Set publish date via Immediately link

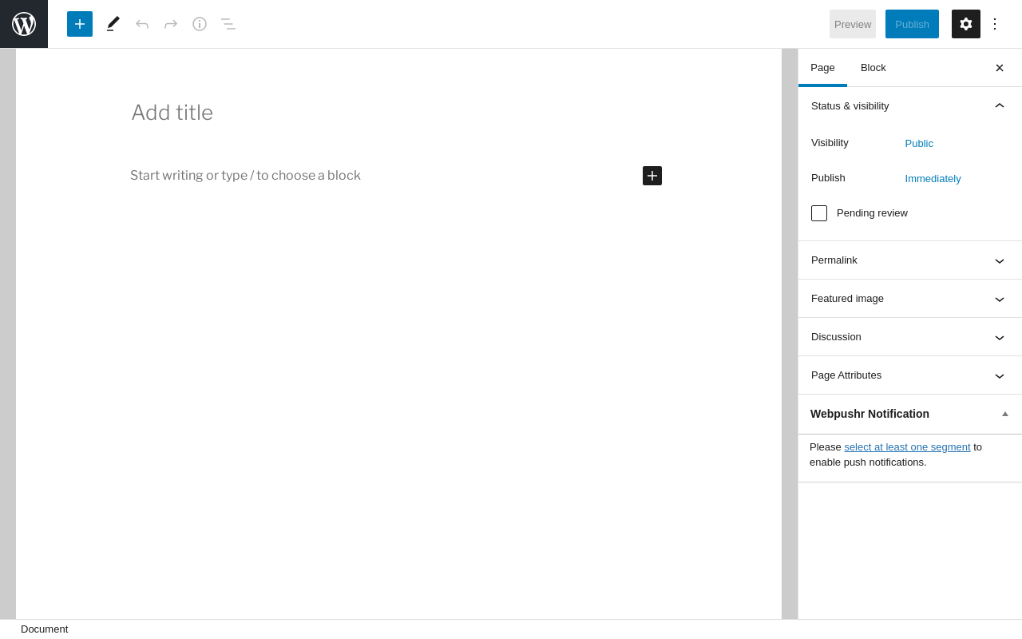[x=933, y=179]
